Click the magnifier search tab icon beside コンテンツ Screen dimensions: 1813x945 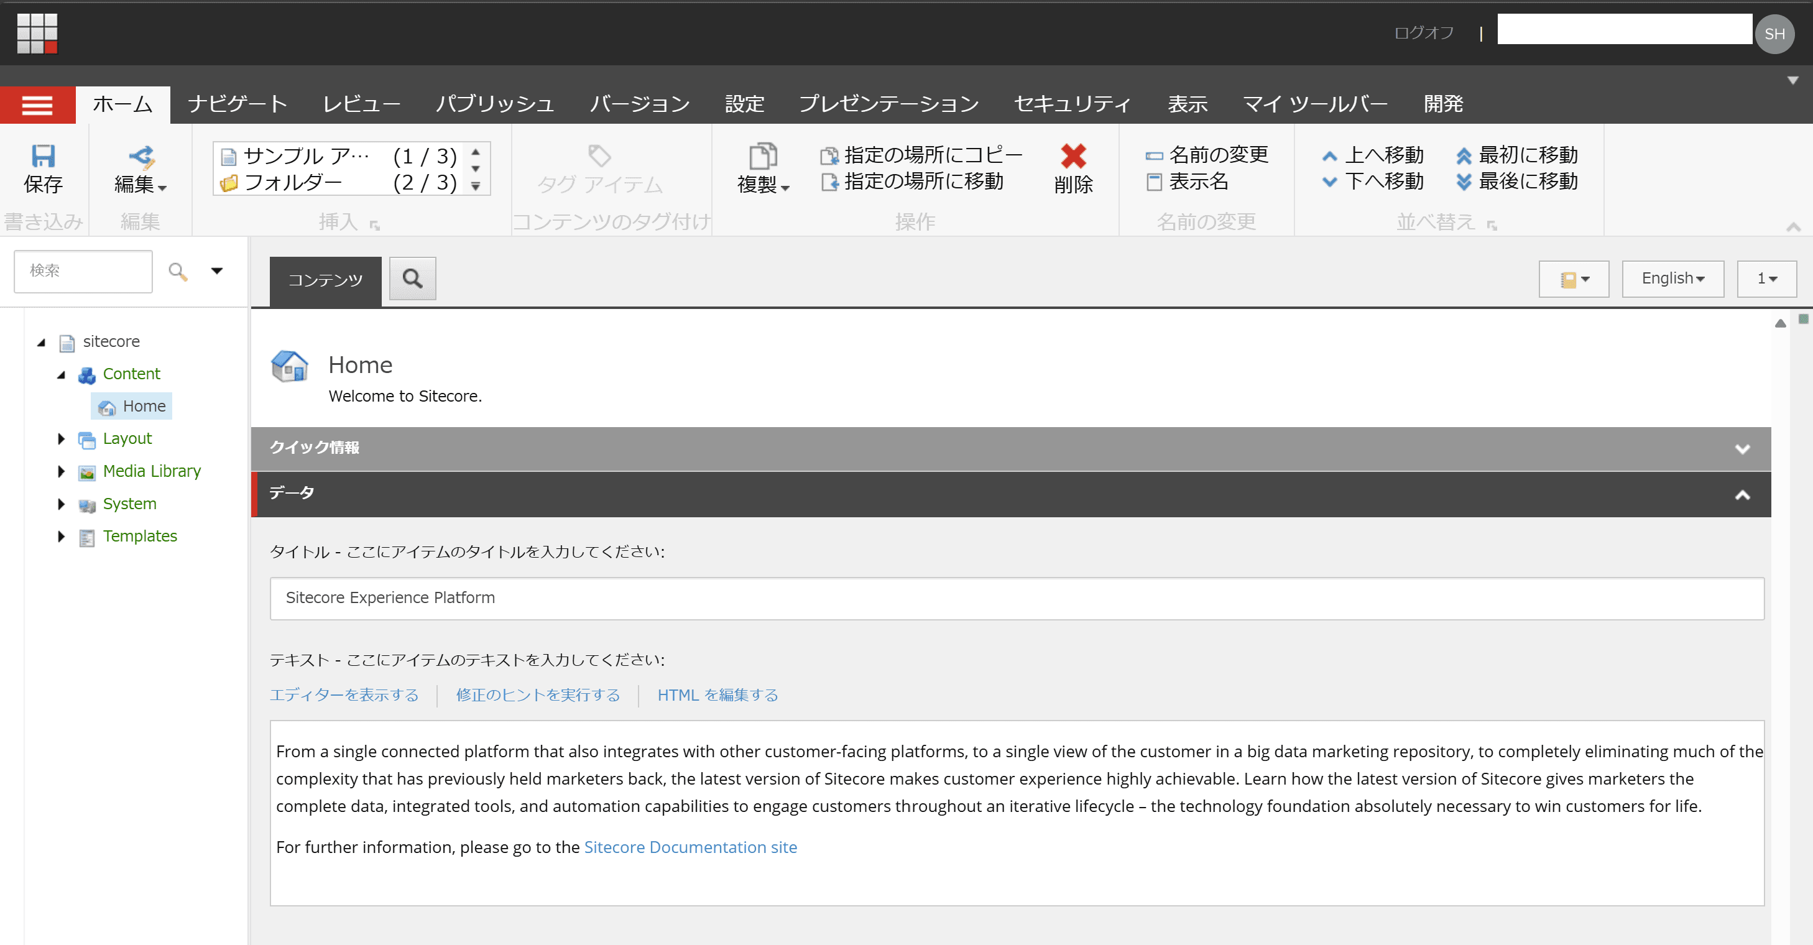click(412, 279)
